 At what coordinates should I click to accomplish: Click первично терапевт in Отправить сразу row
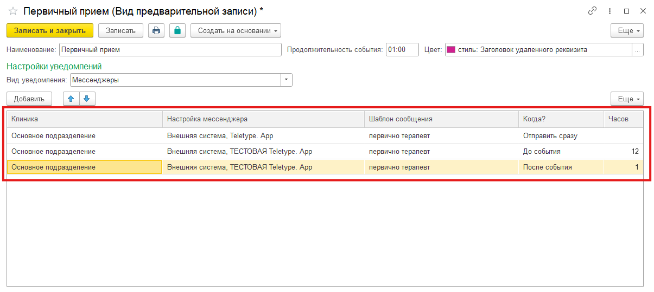click(x=441, y=136)
